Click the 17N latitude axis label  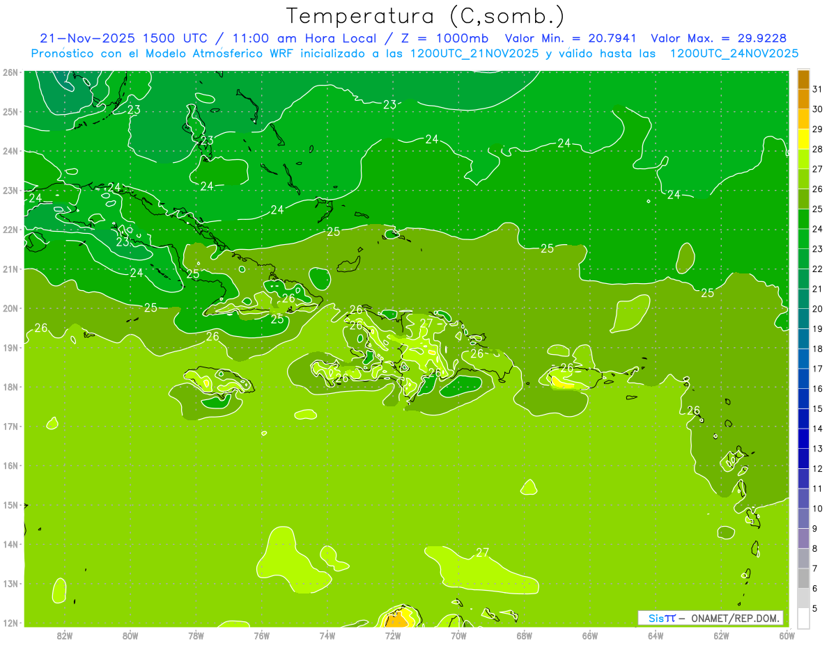(x=10, y=426)
